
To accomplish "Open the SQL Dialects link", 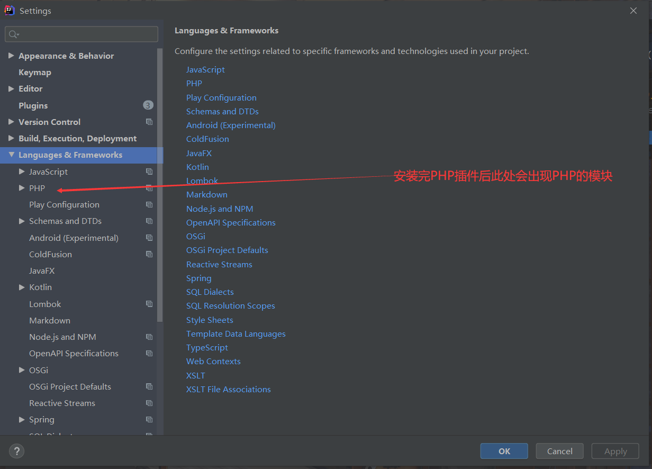I will [x=210, y=292].
